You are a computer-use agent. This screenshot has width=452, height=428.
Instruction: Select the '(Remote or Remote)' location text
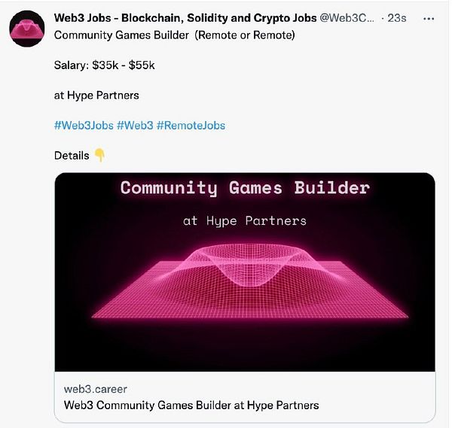pyautogui.click(x=245, y=35)
